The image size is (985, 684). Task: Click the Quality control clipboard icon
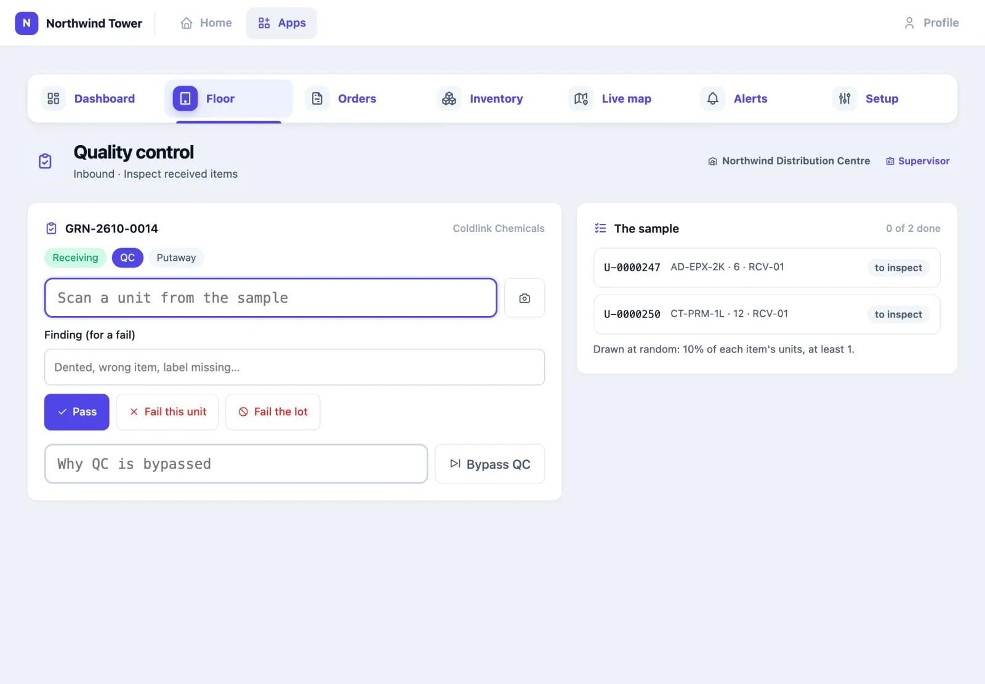click(x=45, y=161)
